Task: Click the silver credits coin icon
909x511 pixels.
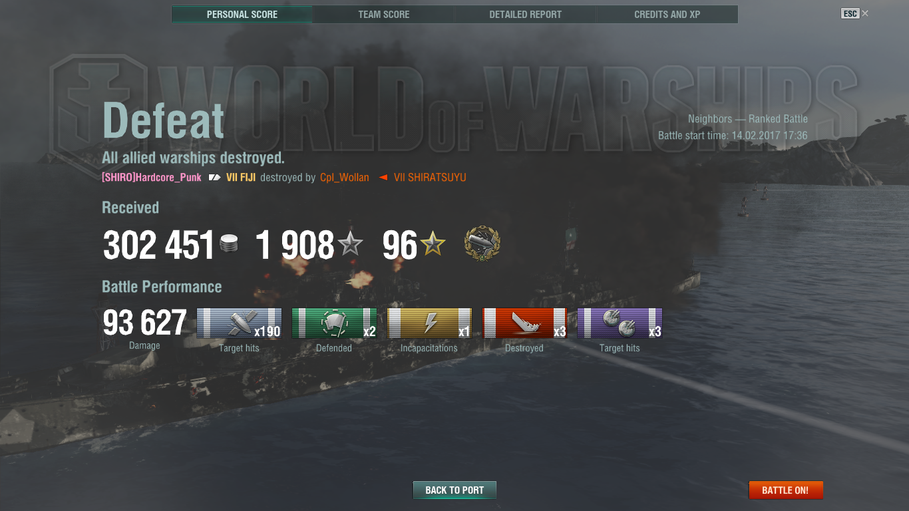Action: click(229, 244)
